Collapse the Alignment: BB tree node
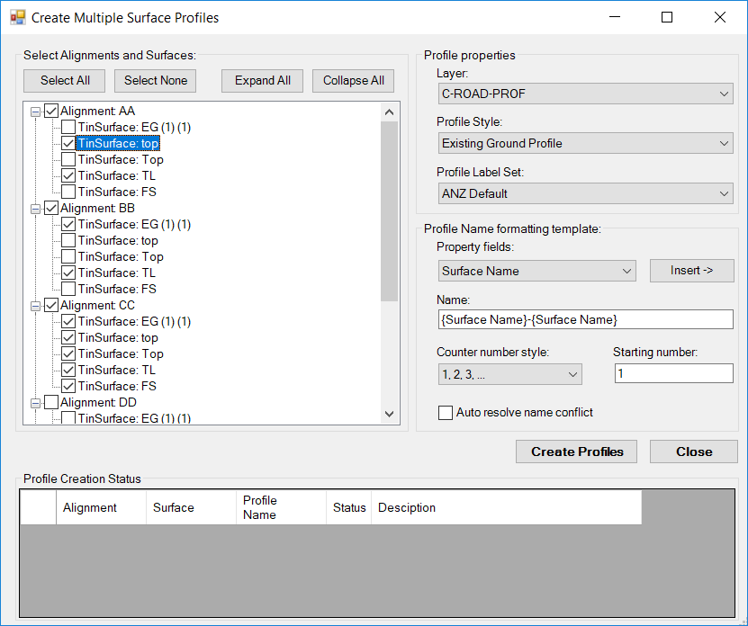 coord(35,209)
